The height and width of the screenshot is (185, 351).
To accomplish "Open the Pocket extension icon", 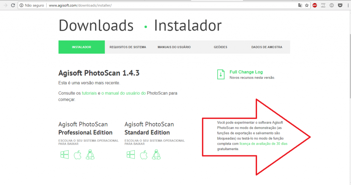I will tap(340, 5).
